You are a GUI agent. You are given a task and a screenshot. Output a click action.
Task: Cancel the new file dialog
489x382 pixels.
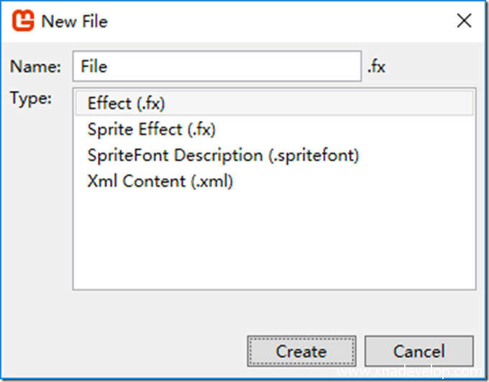click(x=419, y=351)
